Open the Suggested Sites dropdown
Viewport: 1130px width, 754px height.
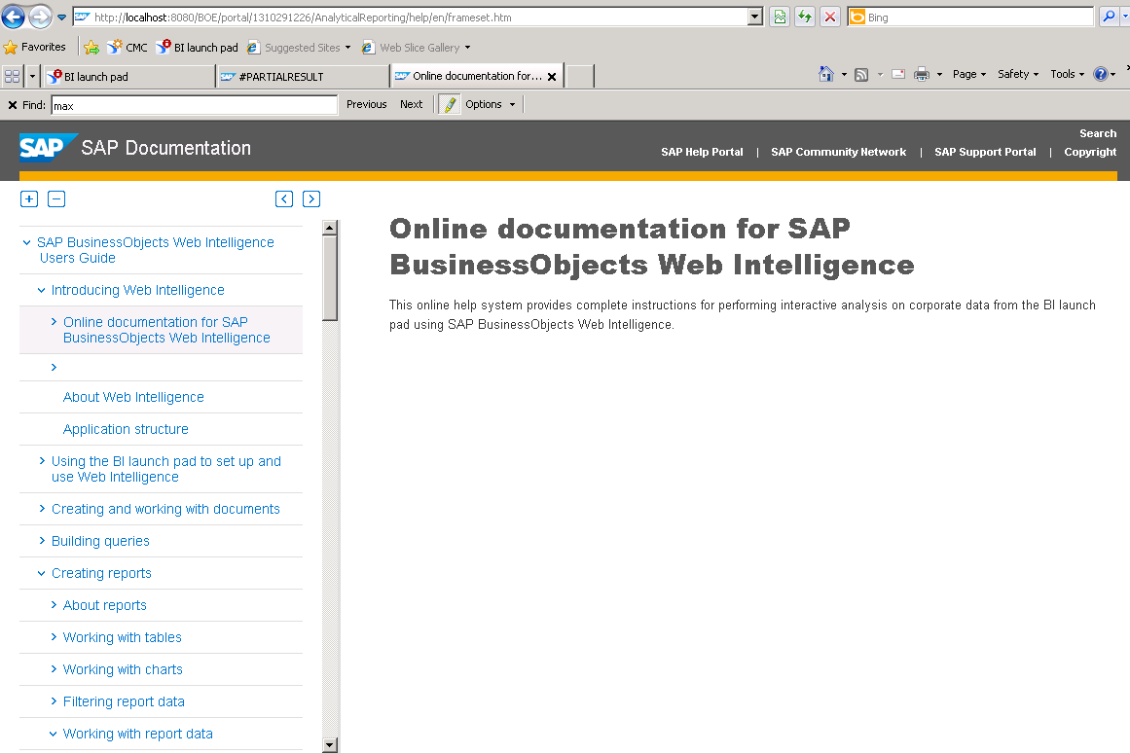(299, 48)
